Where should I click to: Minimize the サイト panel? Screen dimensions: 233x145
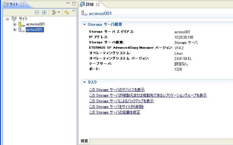68,3
